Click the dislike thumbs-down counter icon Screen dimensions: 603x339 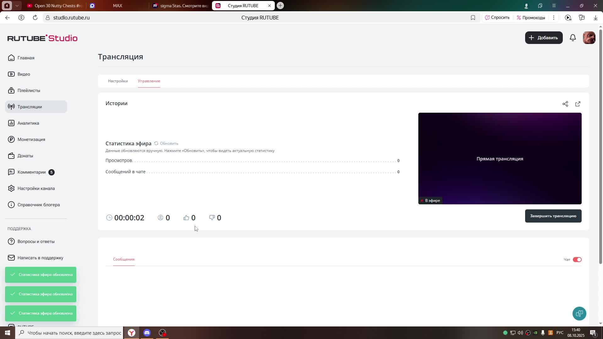point(212,218)
